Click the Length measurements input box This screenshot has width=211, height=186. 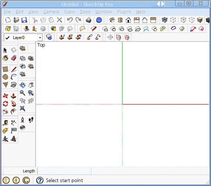tap(64, 171)
